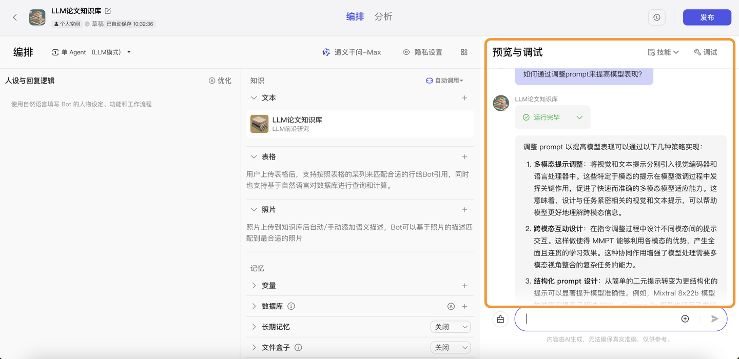Rename the bot using the pencil icon
Screen dimensions: 739x359
point(107,10)
